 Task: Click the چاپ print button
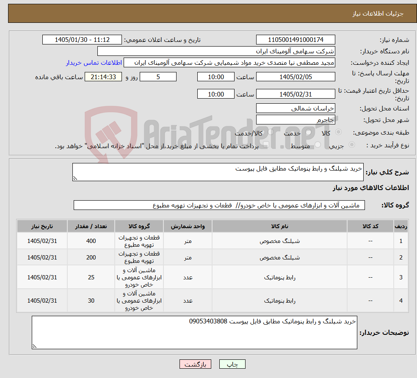coord(232,364)
